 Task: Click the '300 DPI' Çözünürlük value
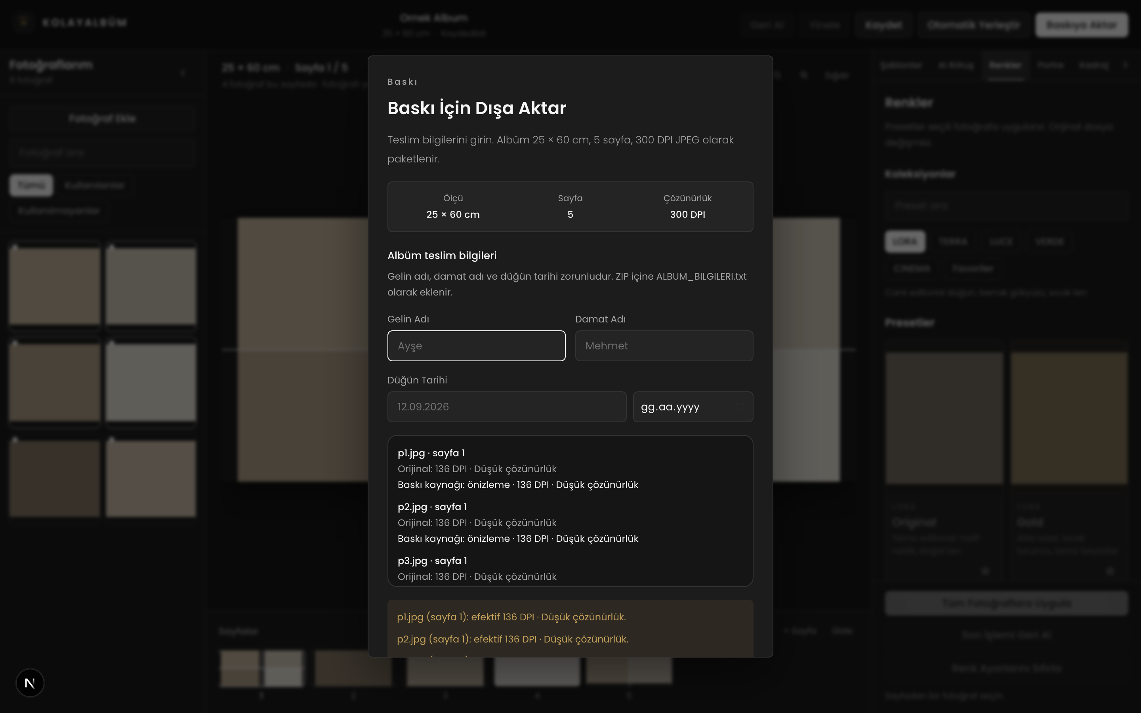click(687, 214)
